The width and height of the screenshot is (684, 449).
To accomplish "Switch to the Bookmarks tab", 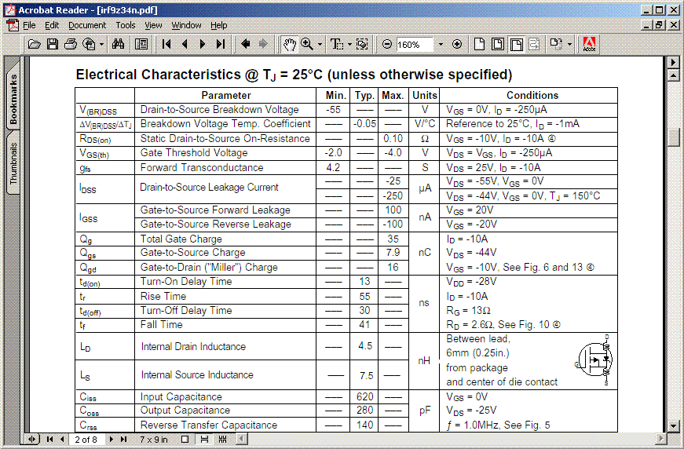I will 13,100.
